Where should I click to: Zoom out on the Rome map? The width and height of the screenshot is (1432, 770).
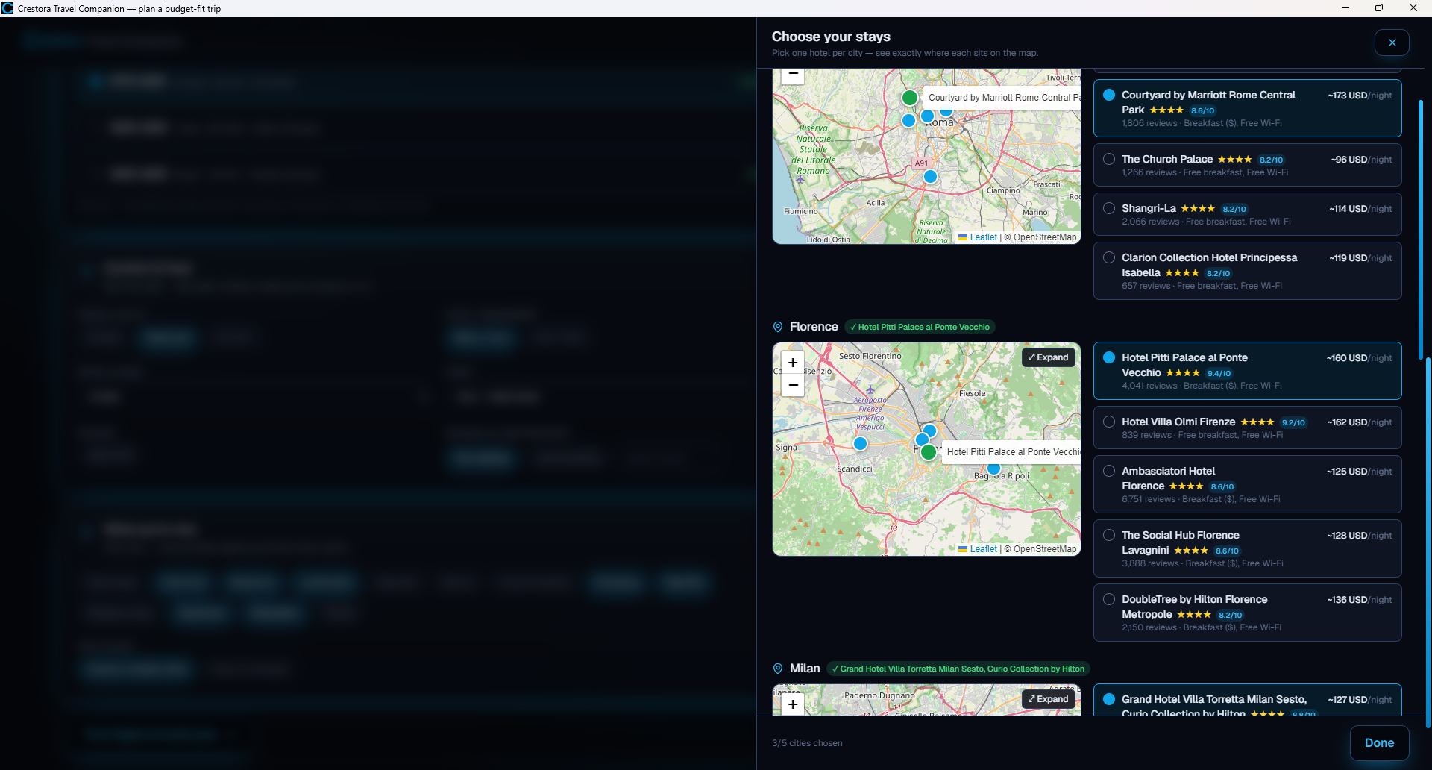coord(793,74)
